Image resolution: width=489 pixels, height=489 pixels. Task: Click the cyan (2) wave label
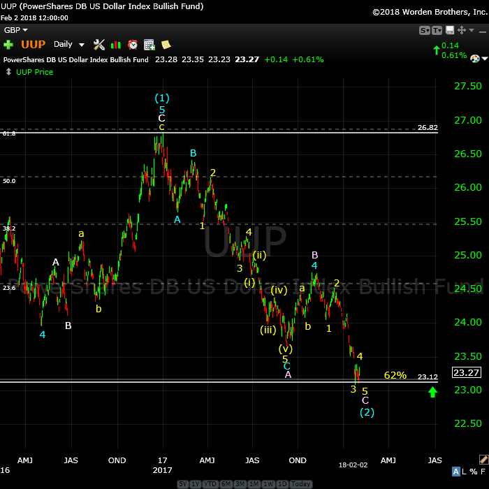(367, 412)
